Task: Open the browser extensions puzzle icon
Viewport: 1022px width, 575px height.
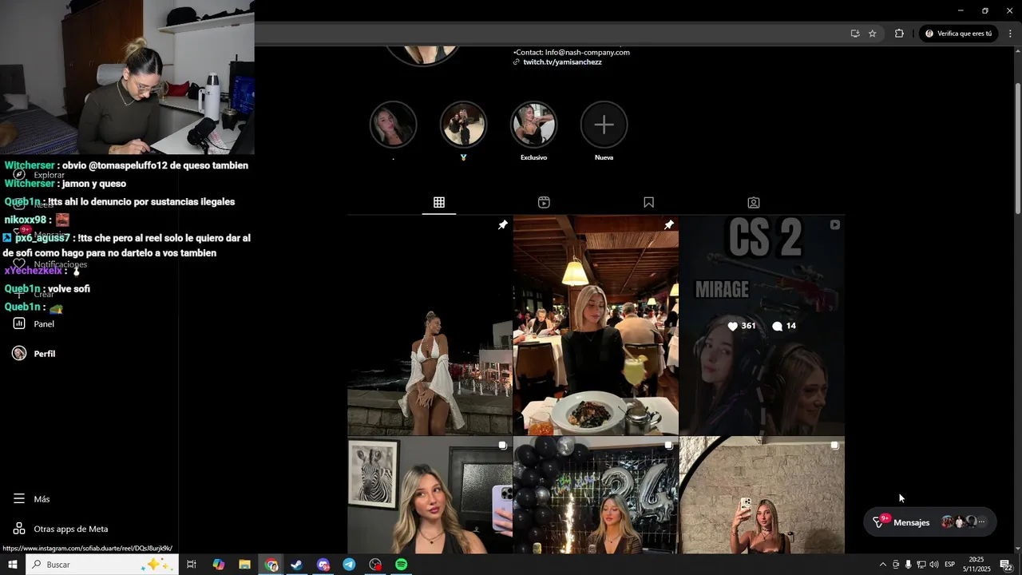Action: coord(899,34)
